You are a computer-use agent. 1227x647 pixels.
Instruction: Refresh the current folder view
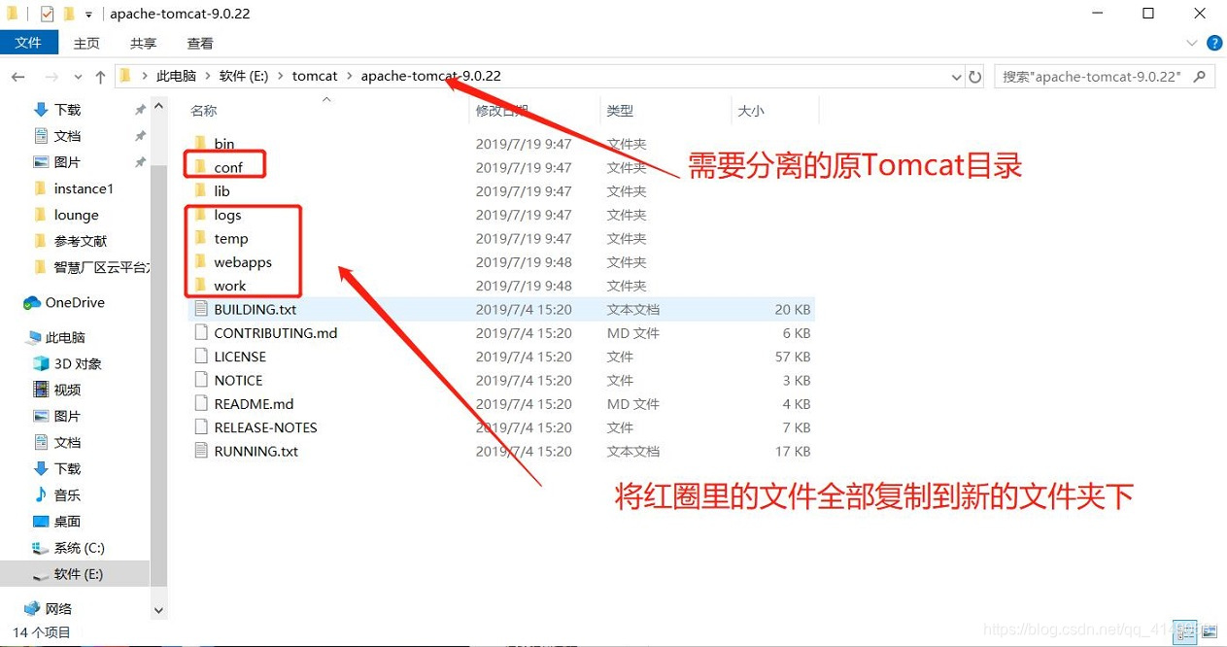(975, 76)
